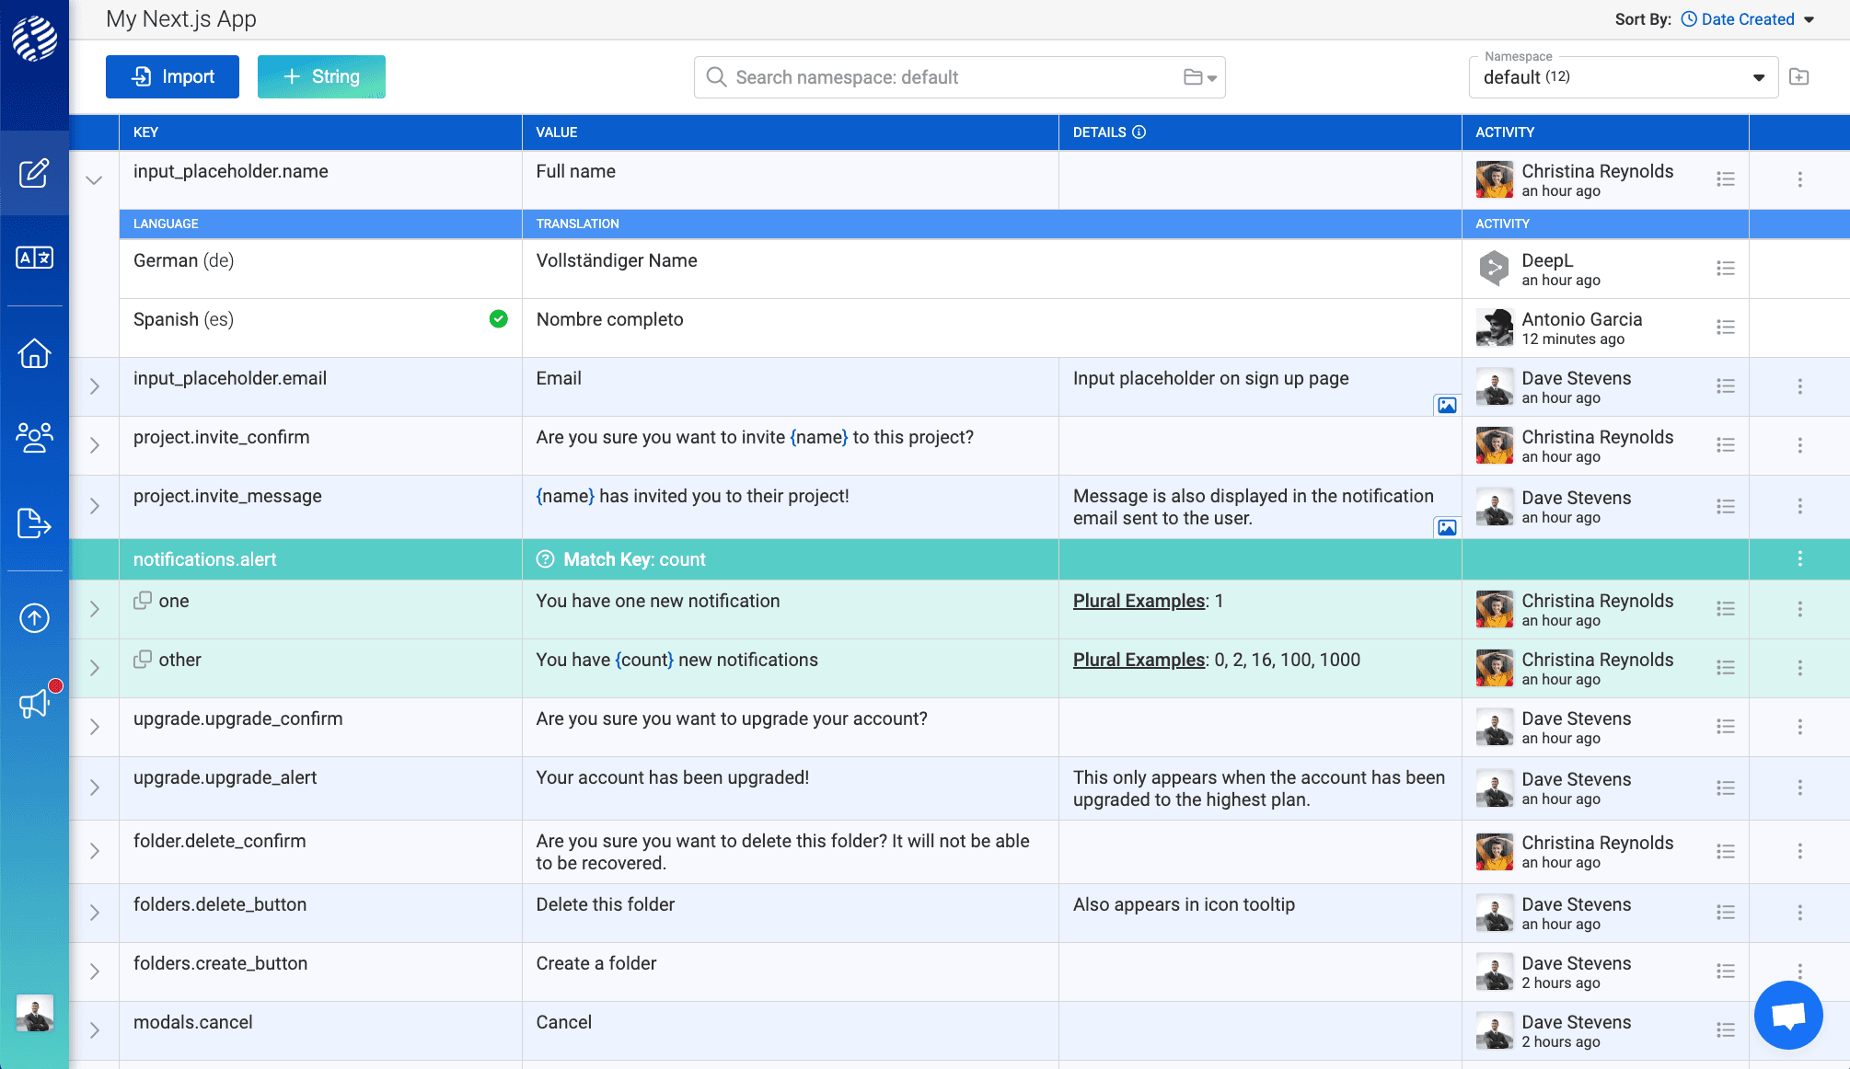Click the three-dot menu on notifications.alert row
Viewport: 1850px width, 1069px height.
tap(1800, 558)
